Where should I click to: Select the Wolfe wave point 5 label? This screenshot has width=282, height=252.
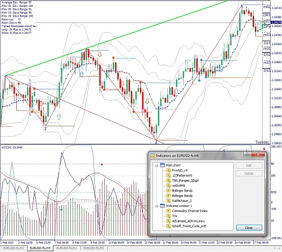point(242,7)
